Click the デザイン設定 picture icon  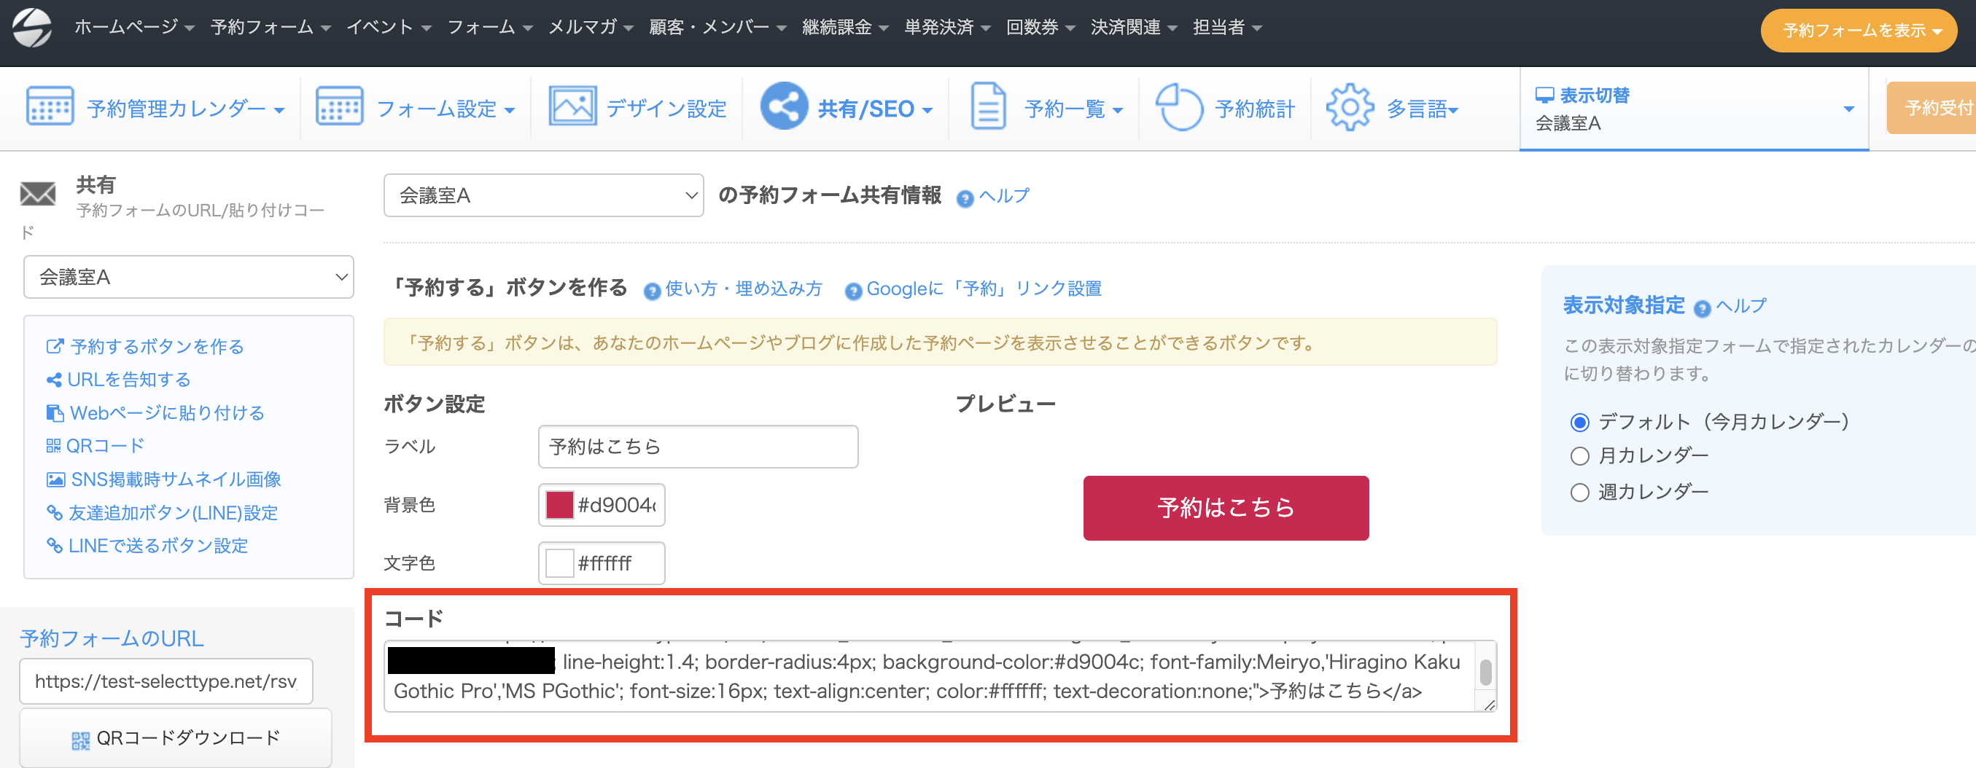tap(572, 106)
